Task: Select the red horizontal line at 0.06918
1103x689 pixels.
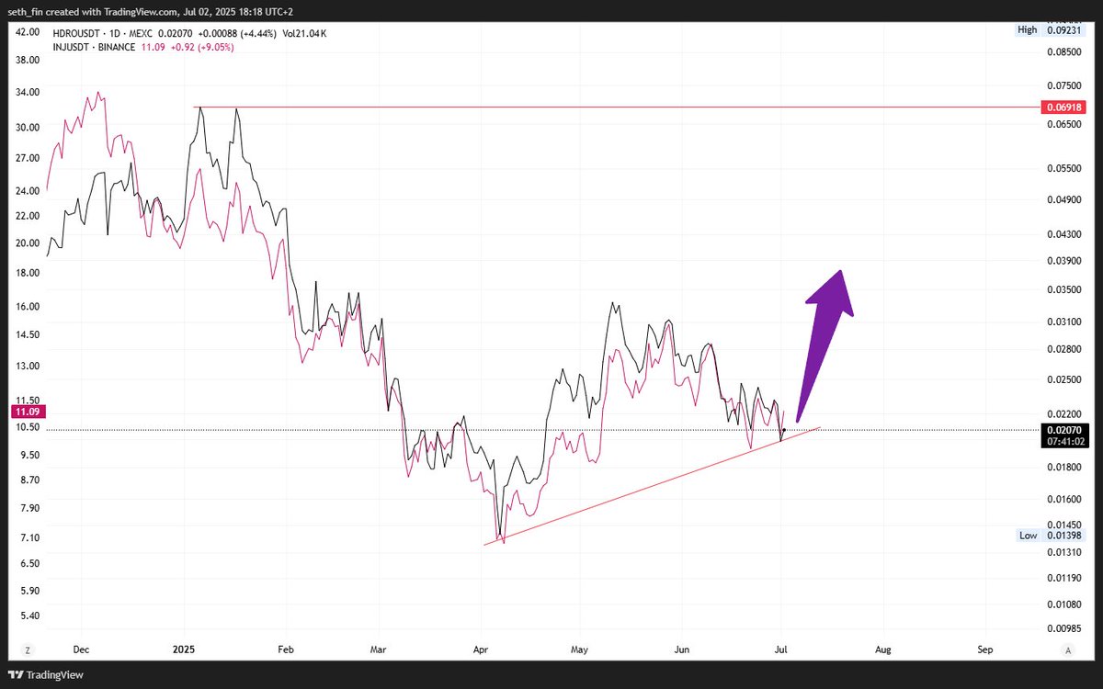Action: 616,107
